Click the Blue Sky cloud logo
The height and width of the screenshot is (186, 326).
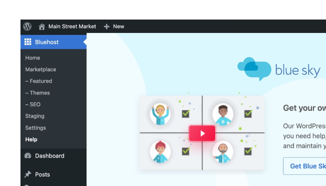click(x=254, y=69)
